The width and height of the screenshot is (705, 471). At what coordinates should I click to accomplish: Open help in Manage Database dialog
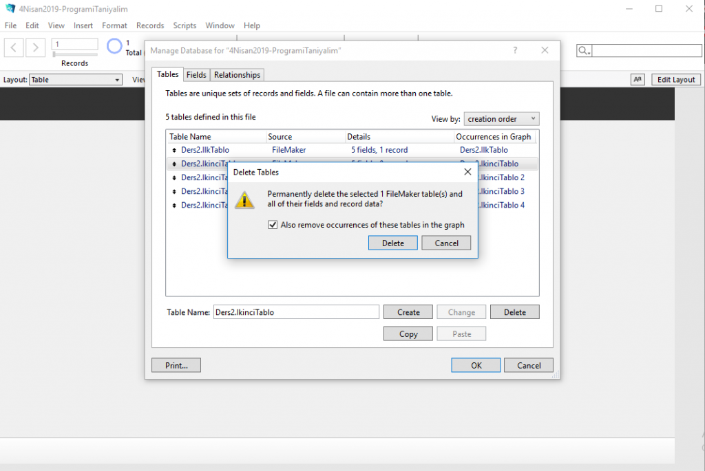(x=515, y=50)
